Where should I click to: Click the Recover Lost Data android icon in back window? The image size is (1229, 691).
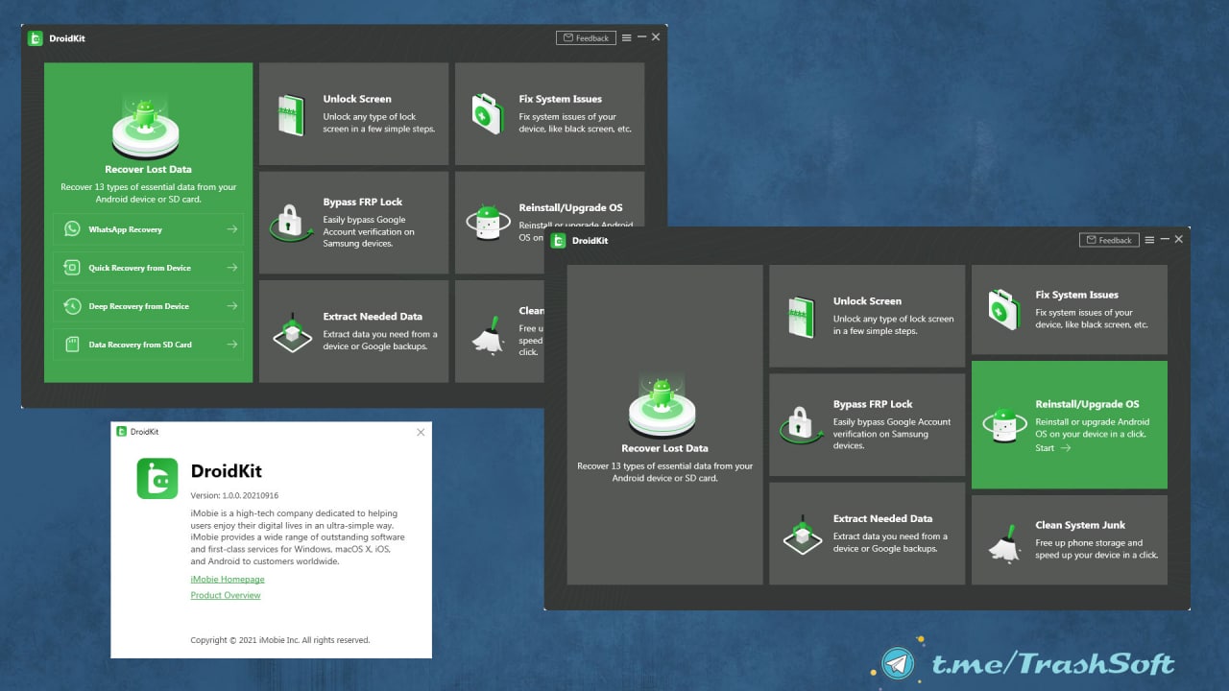(146, 126)
